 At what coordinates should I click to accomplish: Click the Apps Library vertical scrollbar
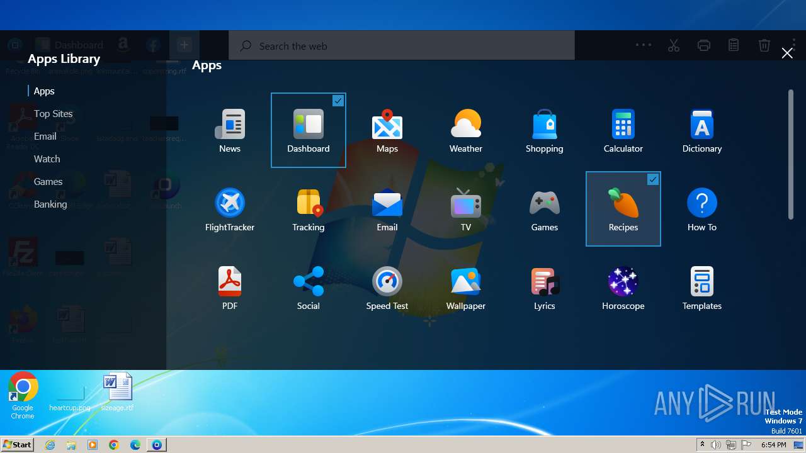[791, 155]
